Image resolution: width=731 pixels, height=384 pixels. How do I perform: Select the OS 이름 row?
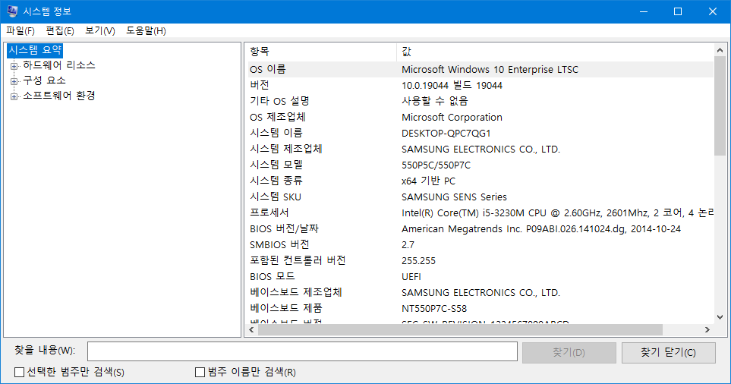[481, 69]
